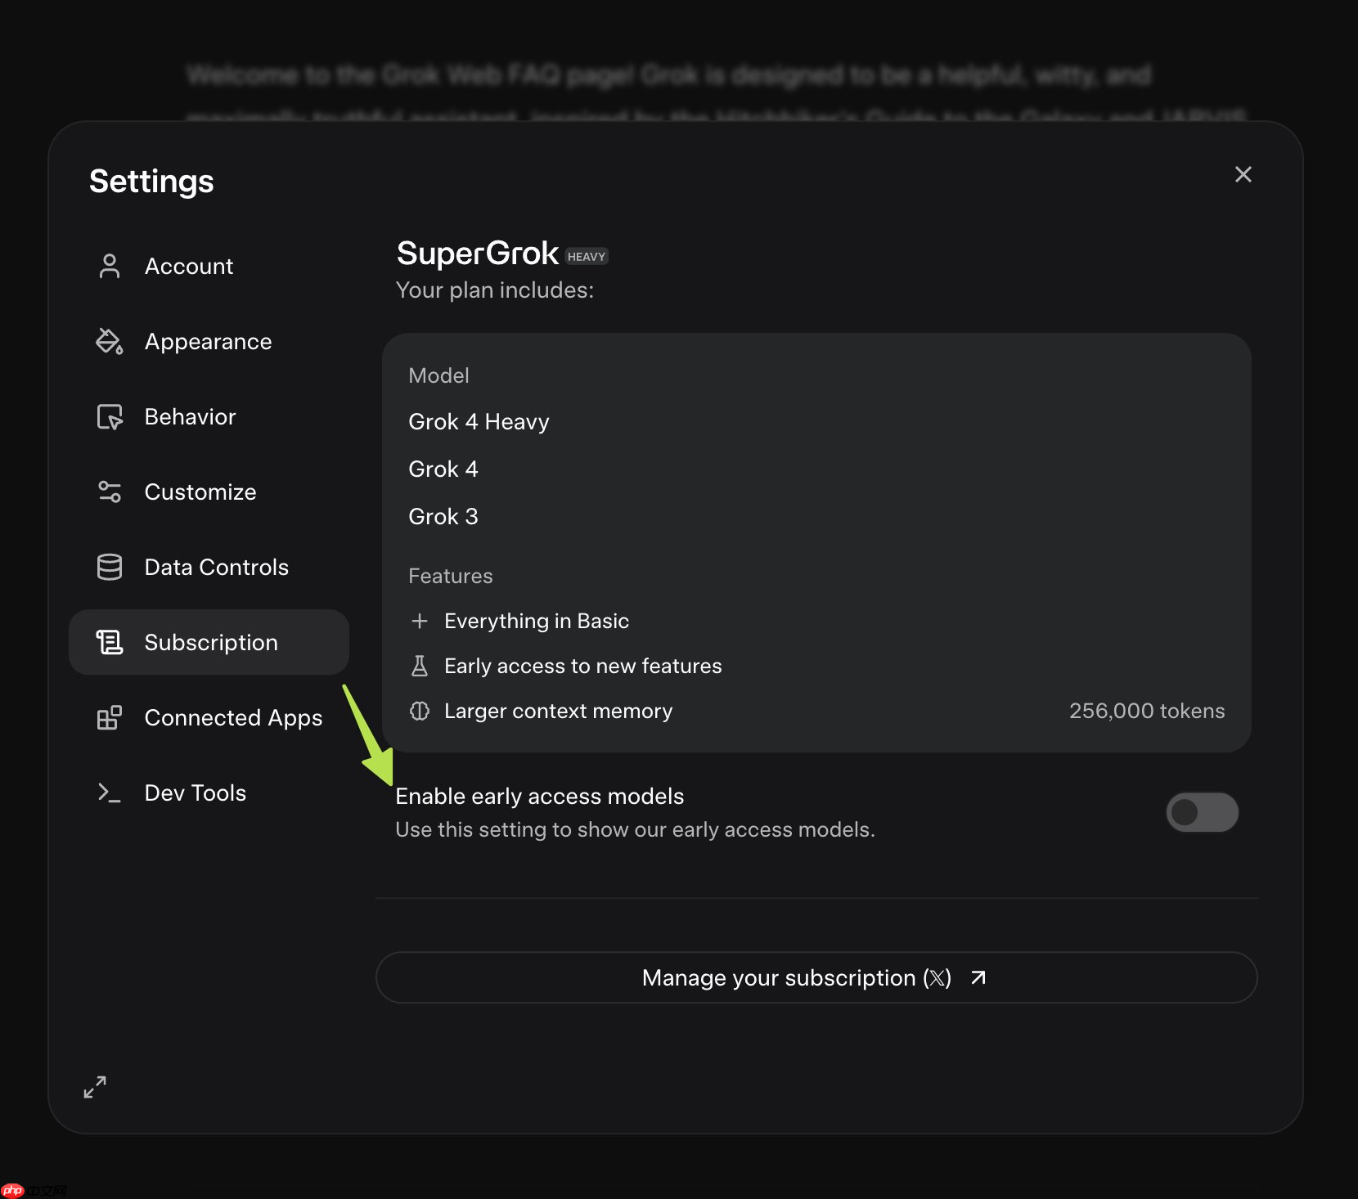Click the Account person icon
This screenshot has height=1199, width=1358.
pos(109,267)
